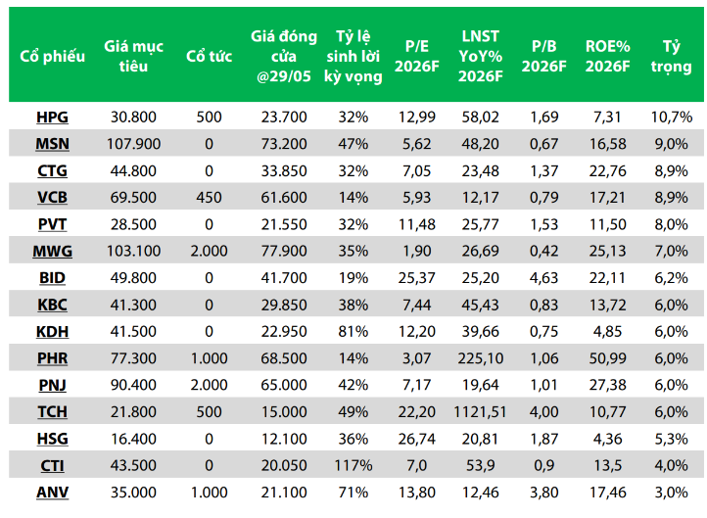707x518 pixels.
Task: Open the MSN stock link
Action: coord(52,144)
